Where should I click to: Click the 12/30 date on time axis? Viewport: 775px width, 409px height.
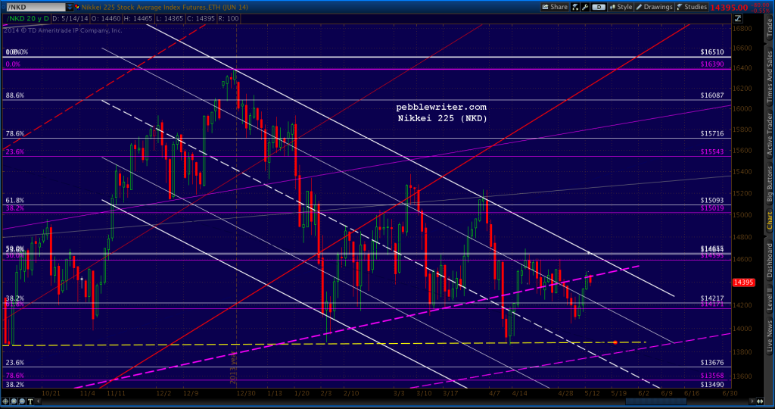[x=246, y=393]
